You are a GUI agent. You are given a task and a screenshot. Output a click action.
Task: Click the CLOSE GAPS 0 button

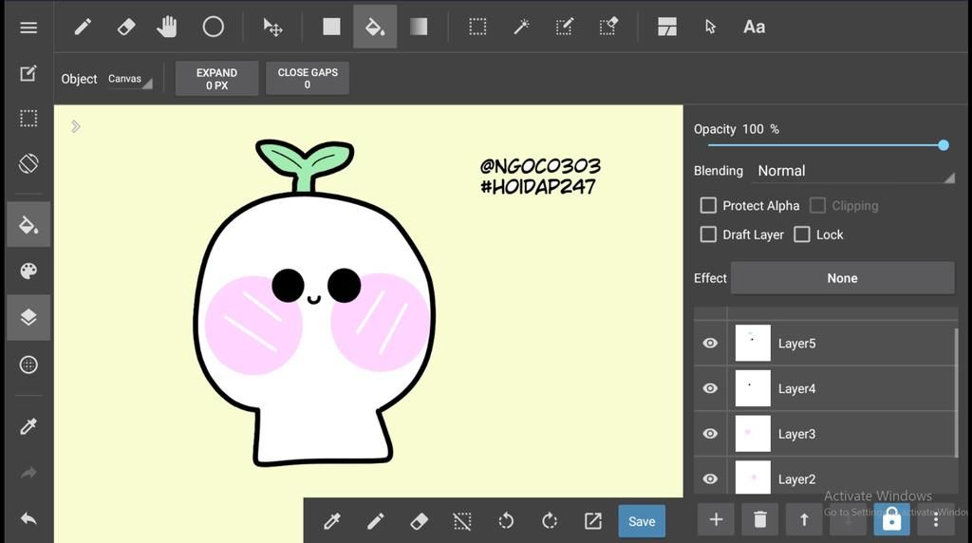pos(308,78)
